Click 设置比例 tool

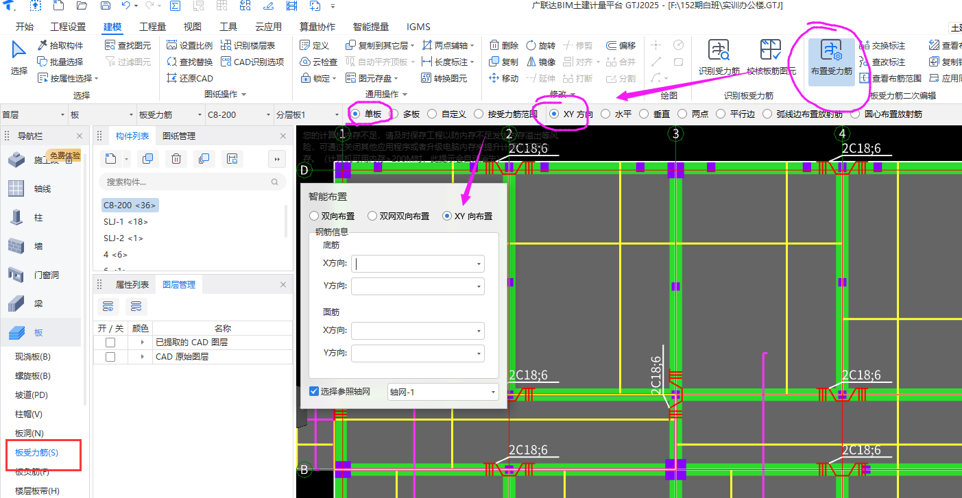pos(190,45)
